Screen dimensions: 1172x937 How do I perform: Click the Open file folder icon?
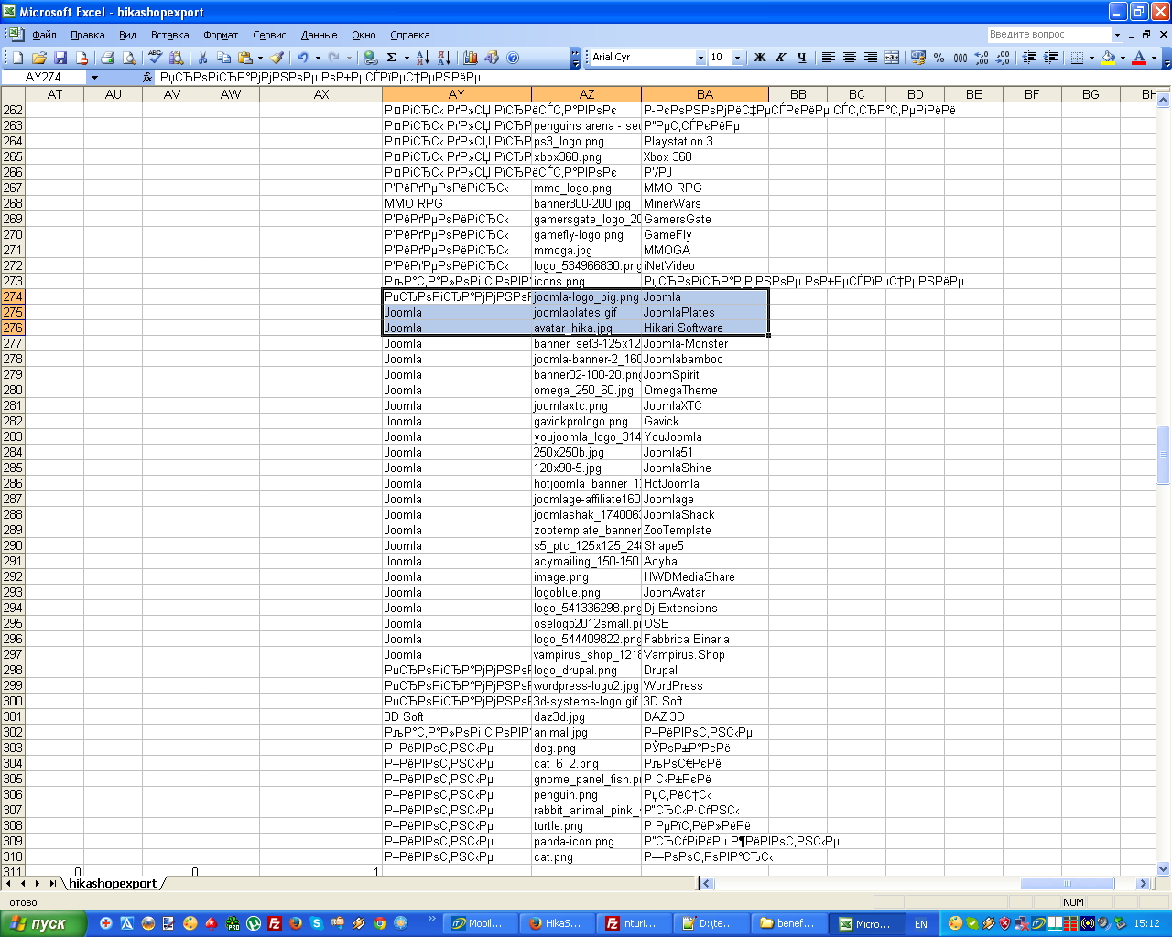click(x=39, y=58)
